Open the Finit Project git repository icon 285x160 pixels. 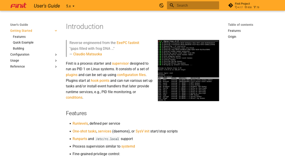tap(230, 5)
